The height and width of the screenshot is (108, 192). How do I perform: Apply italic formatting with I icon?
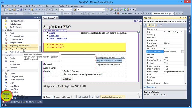tap(78, 13)
